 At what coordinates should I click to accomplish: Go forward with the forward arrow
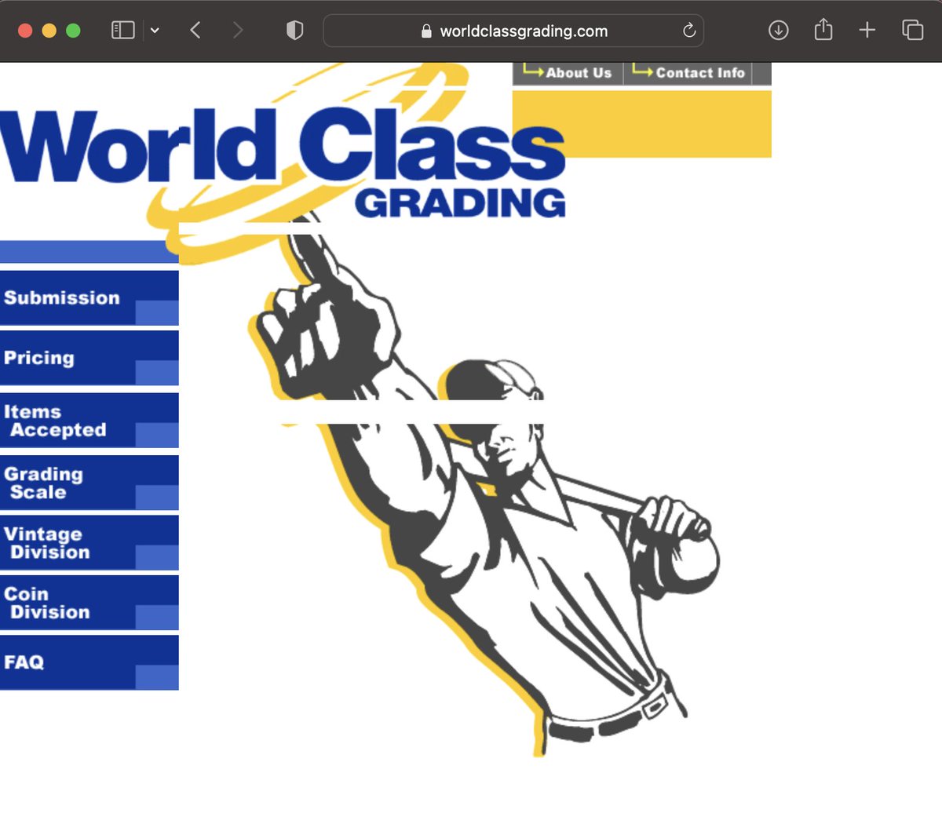tap(238, 31)
